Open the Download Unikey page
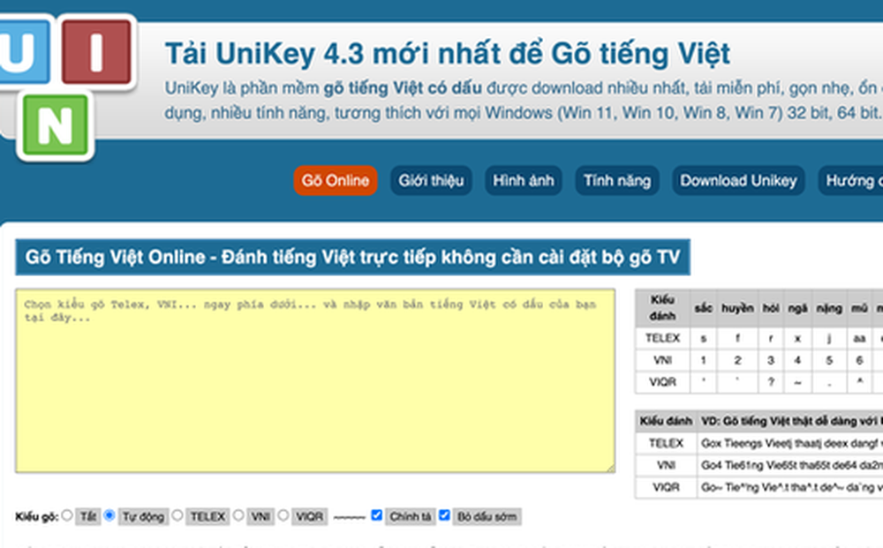 pyautogui.click(x=738, y=181)
